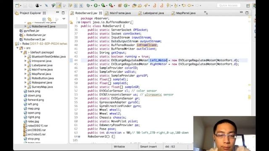Show the hidden editor tabs list

(206, 13)
